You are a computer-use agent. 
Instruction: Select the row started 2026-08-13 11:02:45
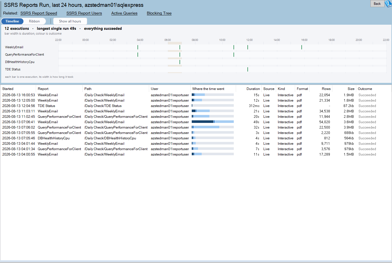(x=196, y=117)
